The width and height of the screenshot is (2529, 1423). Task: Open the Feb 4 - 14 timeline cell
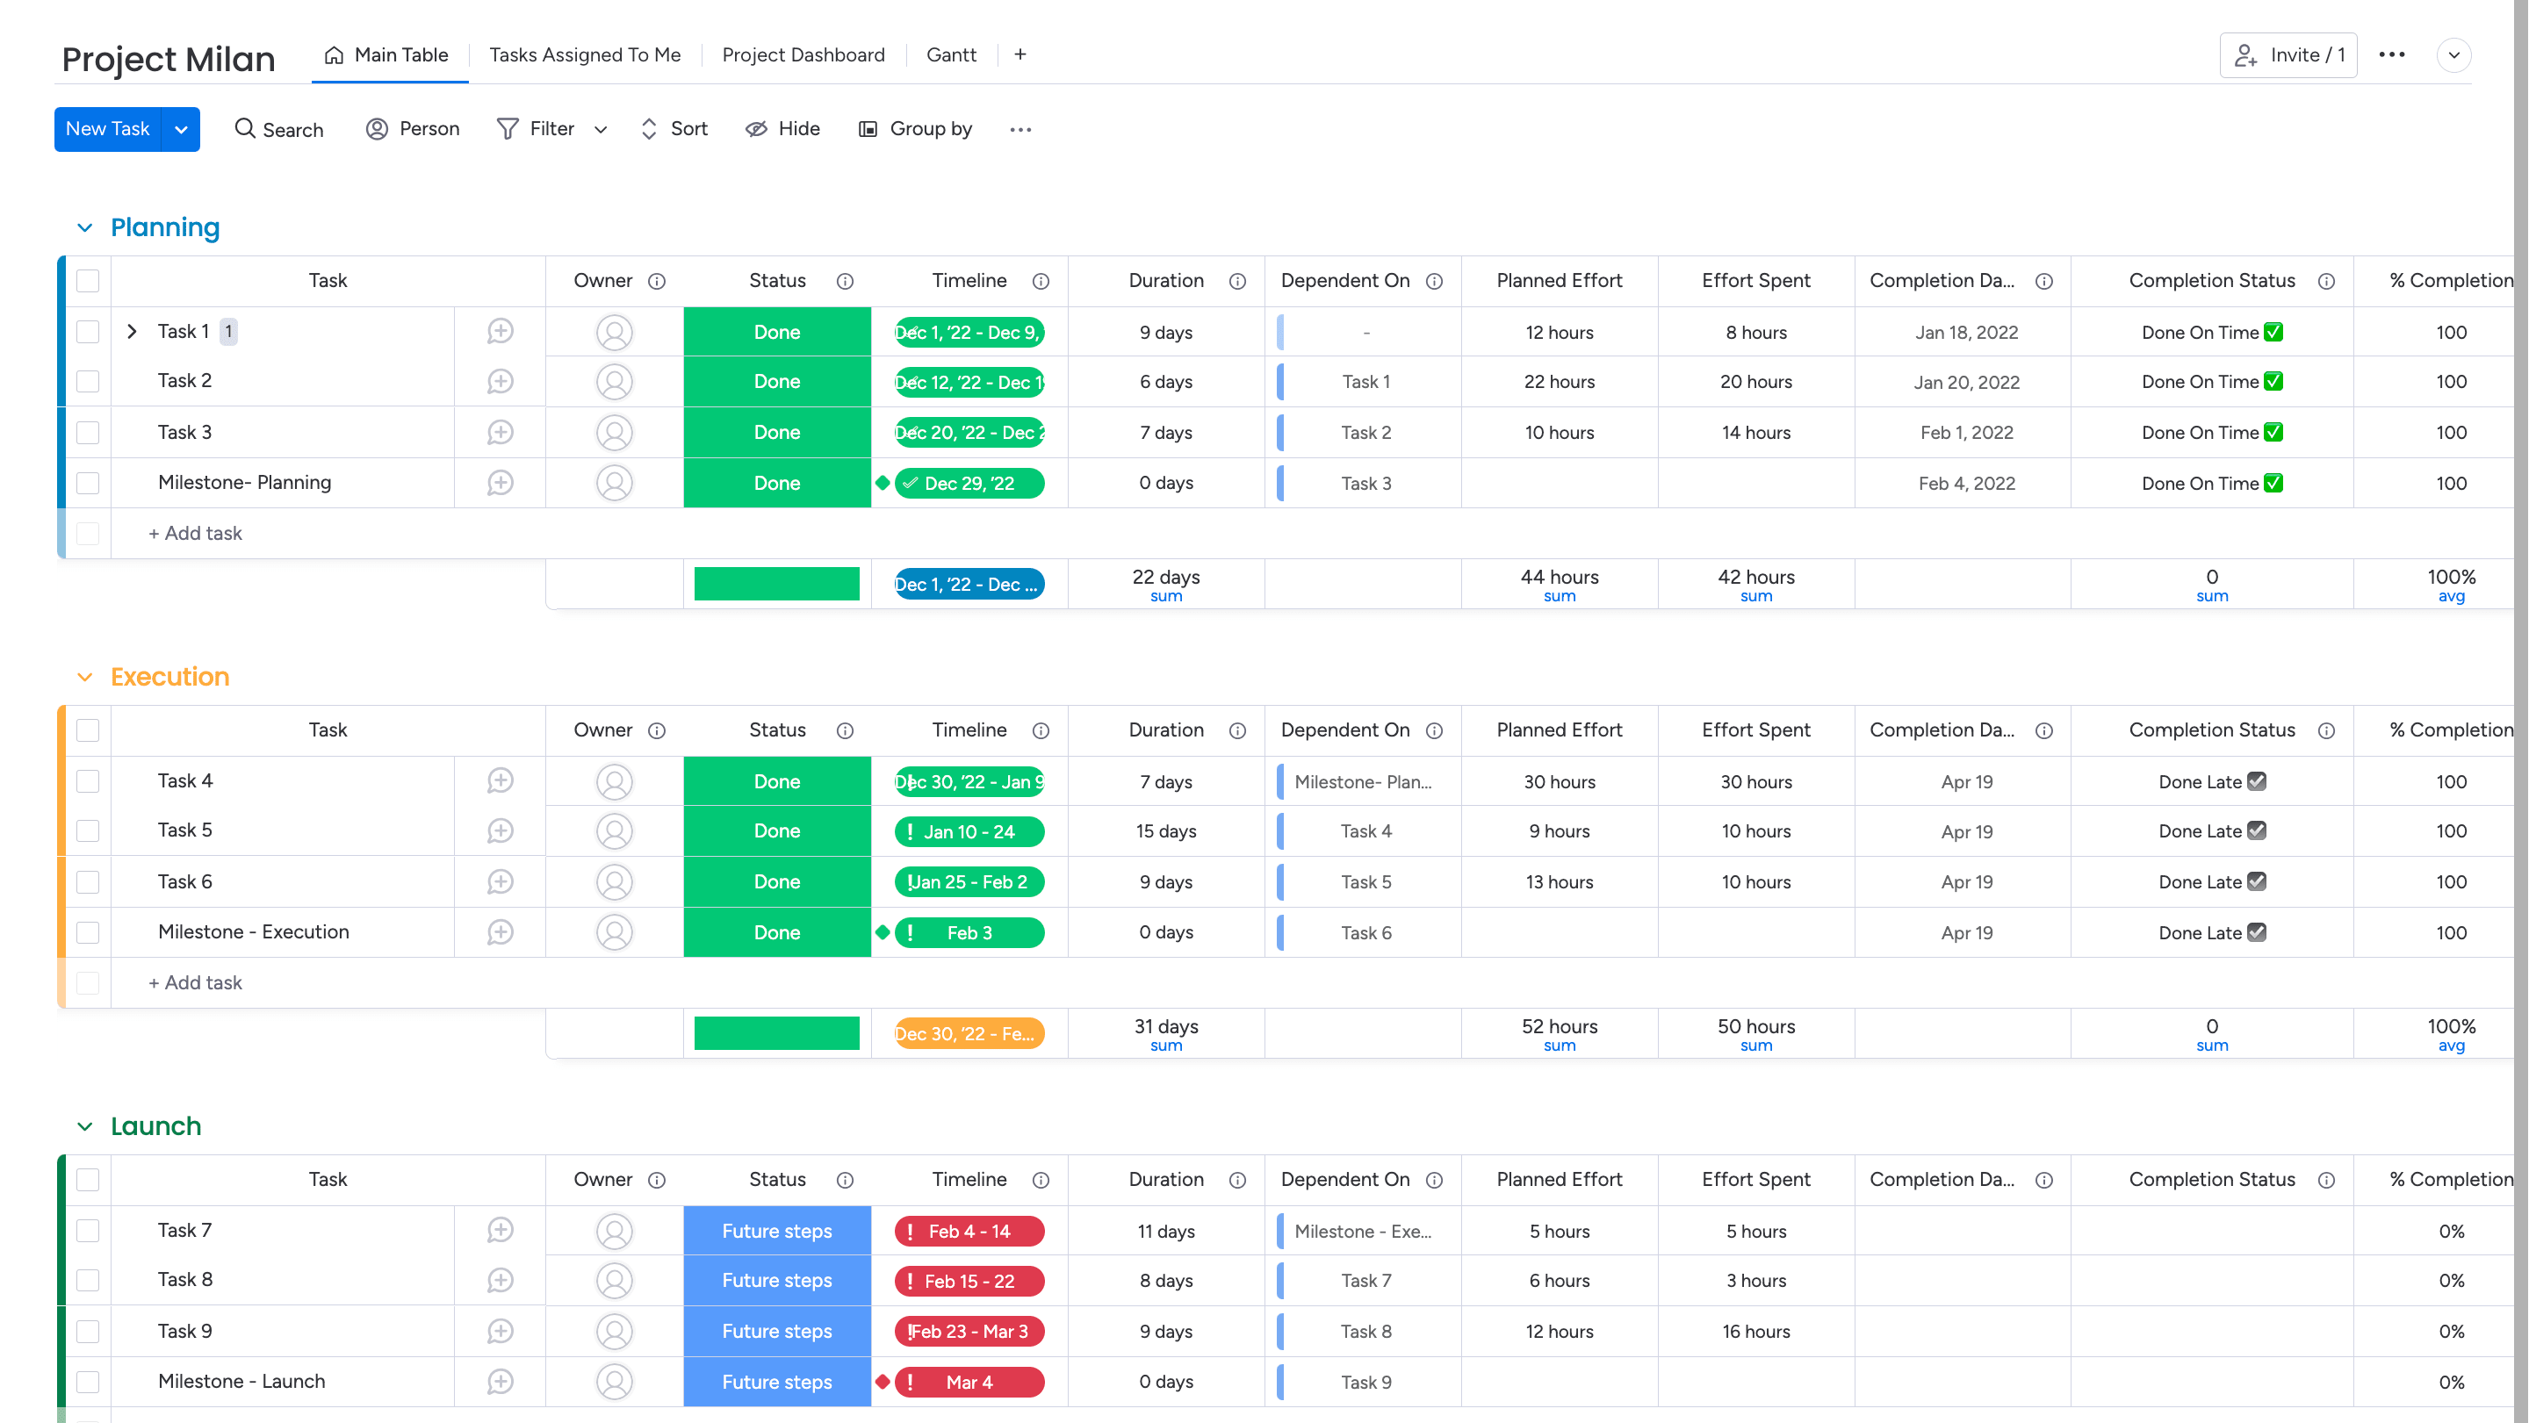pos(969,1231)
